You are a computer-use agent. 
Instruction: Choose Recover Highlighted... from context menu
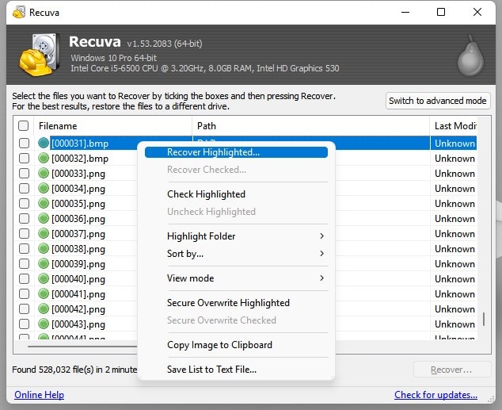236,152
